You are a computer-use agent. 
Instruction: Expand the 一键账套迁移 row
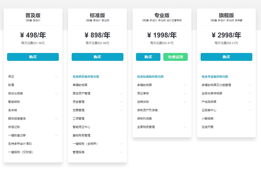click(x=56, y=135)
